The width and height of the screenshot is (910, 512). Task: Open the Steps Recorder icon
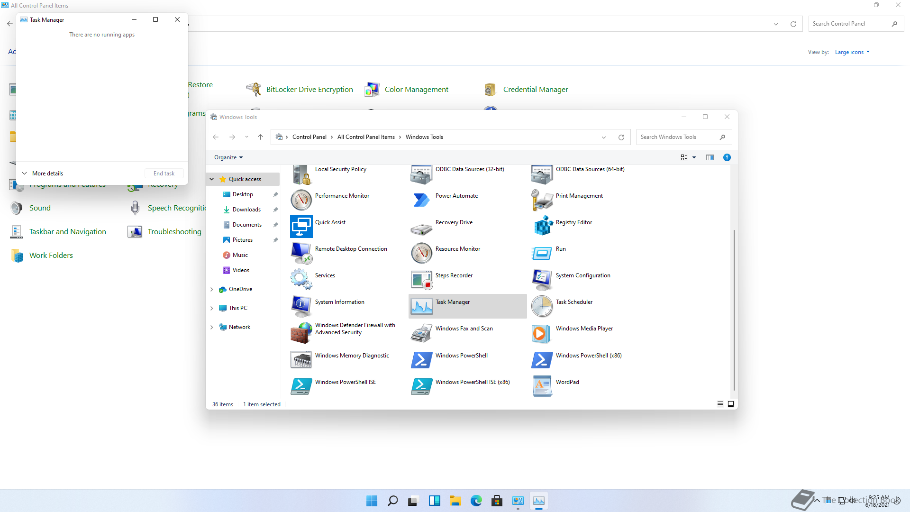(422, 280)
